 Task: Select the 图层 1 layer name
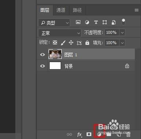(x=71, y=55)
